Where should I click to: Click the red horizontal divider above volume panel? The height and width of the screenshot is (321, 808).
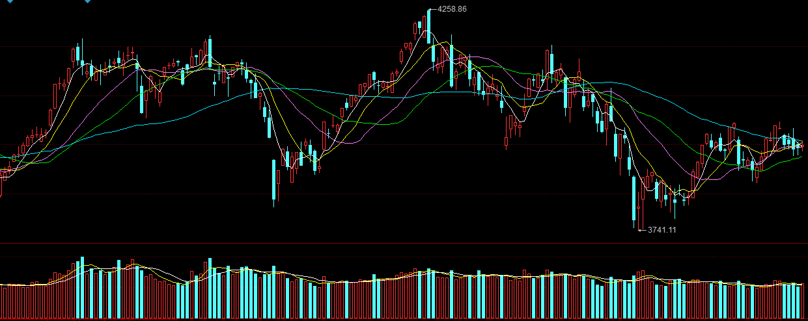(404, 244)
